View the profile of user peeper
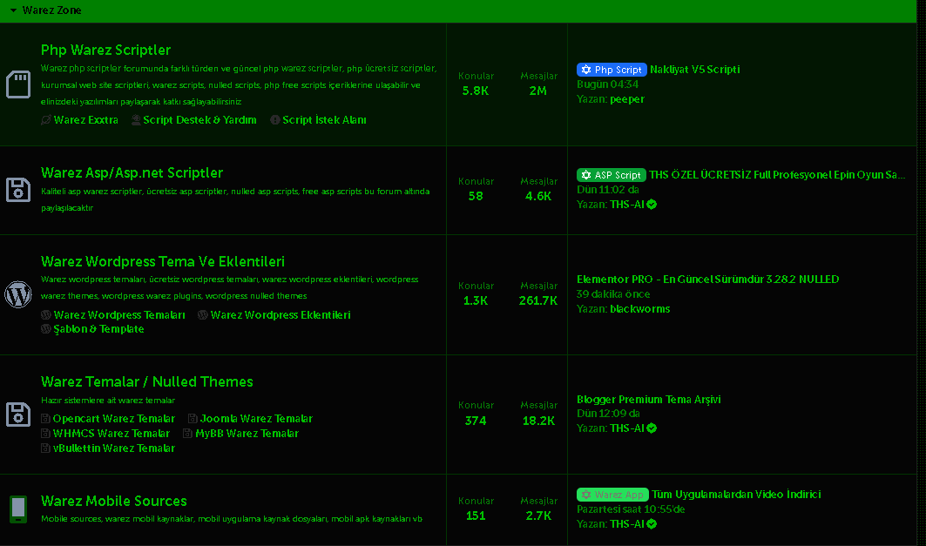 [x=627, y=99]
